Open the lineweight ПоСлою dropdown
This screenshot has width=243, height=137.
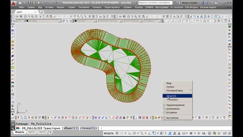[x=141, y=21]
